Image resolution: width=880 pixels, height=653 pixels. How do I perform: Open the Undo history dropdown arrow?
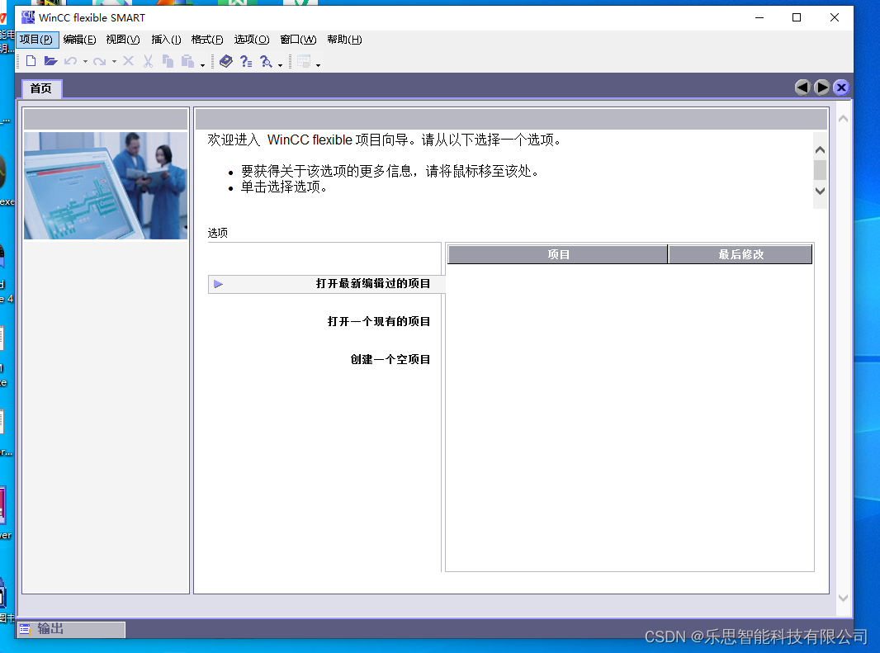pos(85,61)
